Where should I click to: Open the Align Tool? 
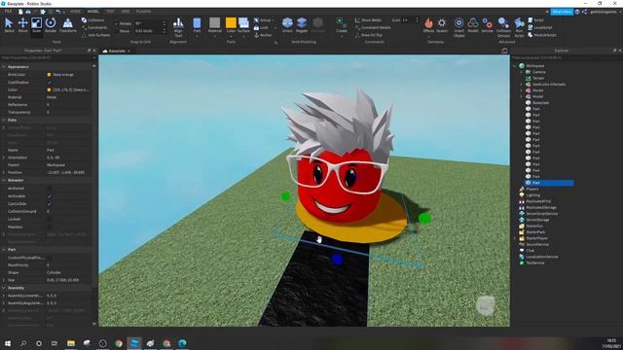[178, 27]
